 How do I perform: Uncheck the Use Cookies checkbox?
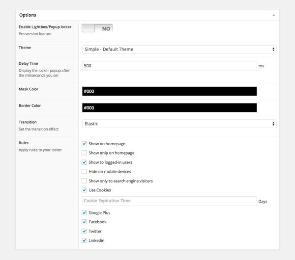point(85,190)
